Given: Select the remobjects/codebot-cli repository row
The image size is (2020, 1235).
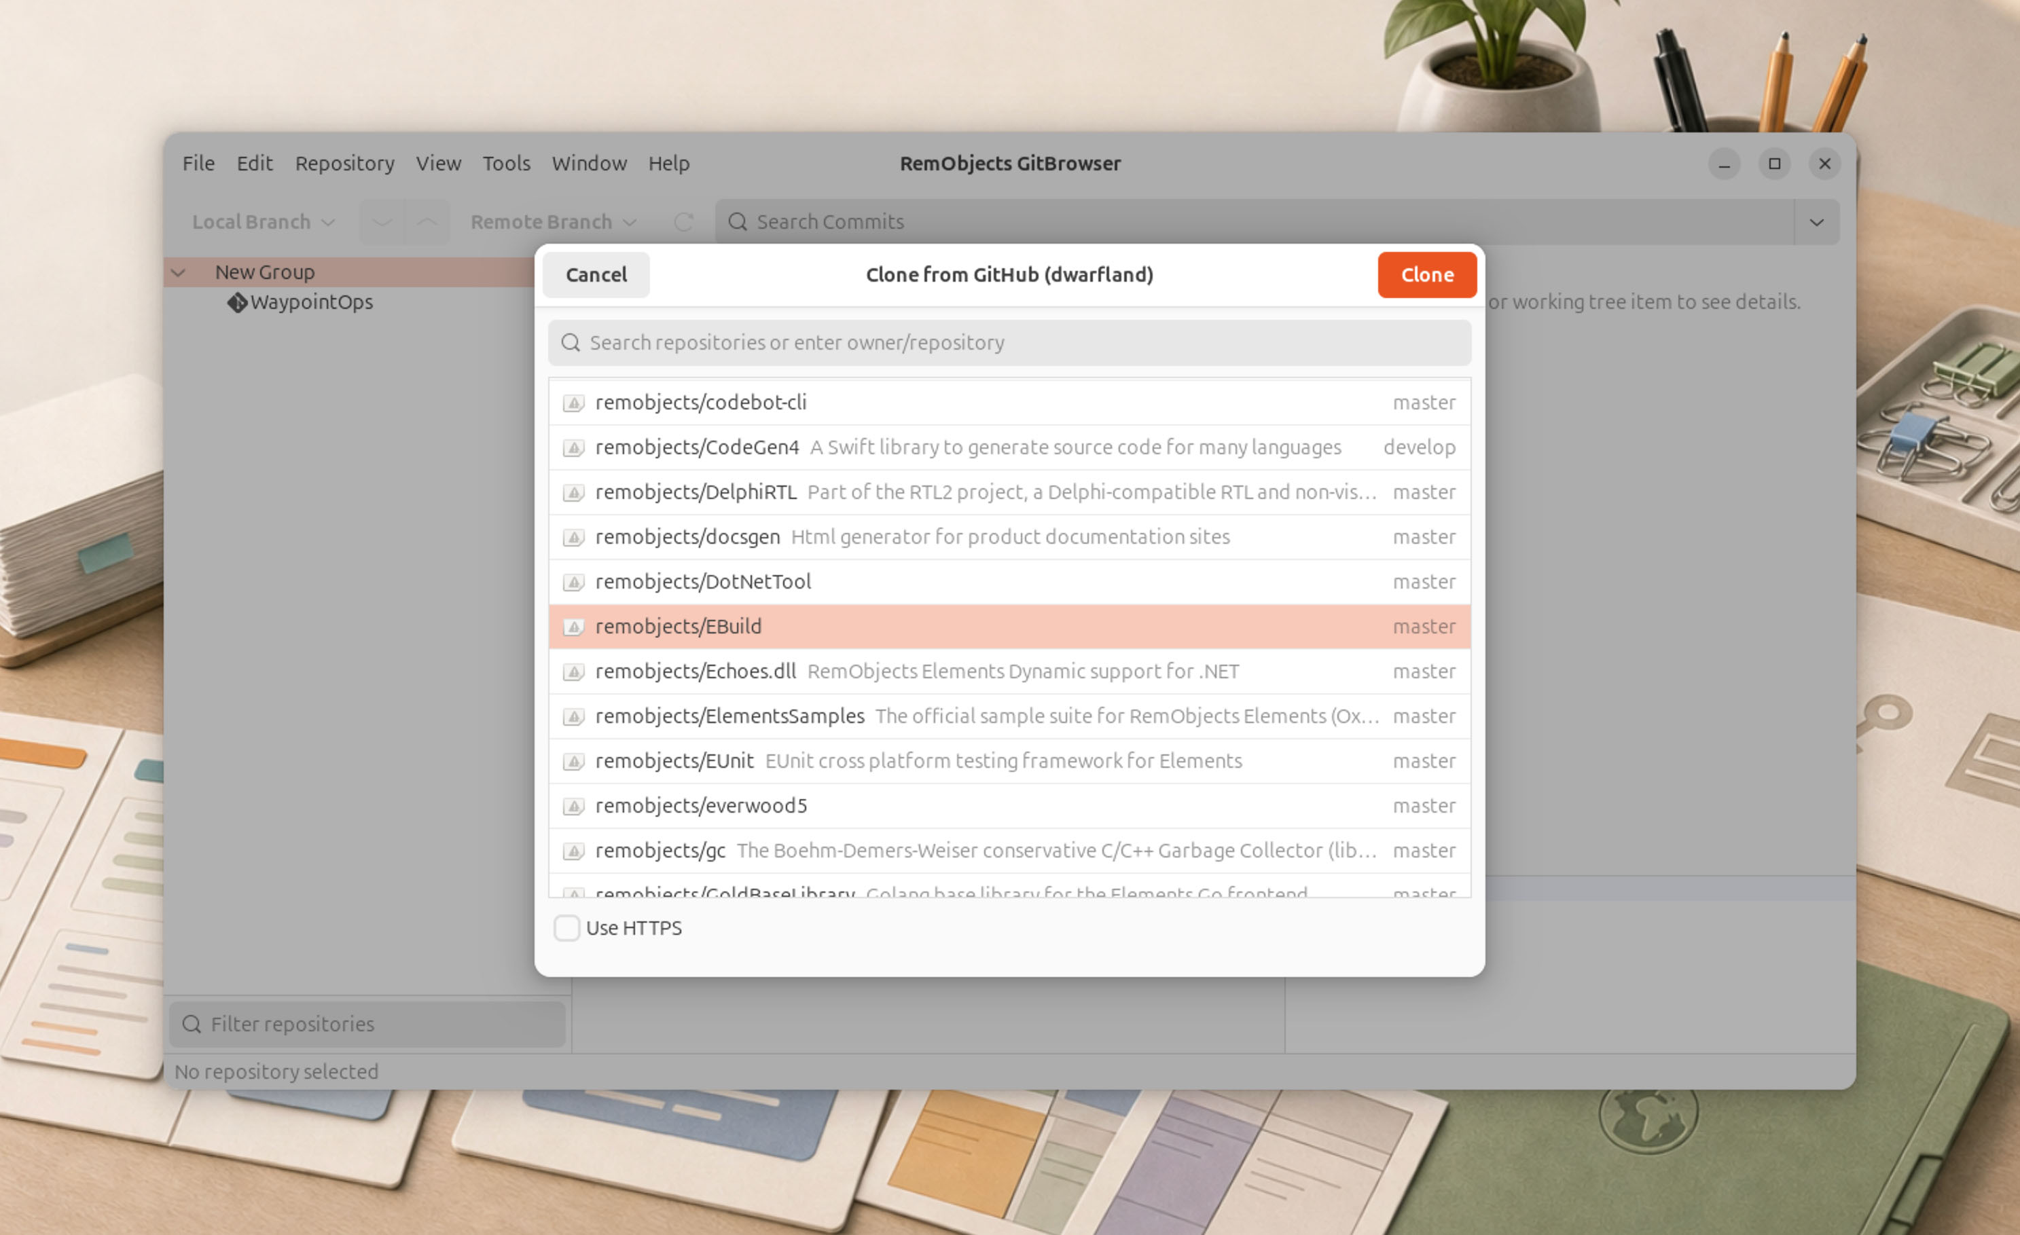Looking at the screenshot, I should click(x=1010, y=403).
